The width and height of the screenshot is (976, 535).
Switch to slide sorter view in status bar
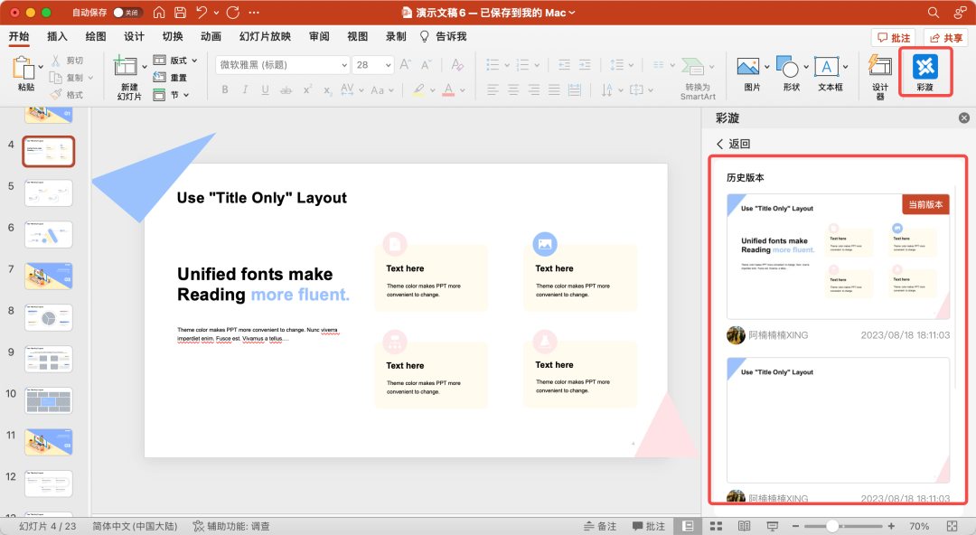[x=717, y=526]
